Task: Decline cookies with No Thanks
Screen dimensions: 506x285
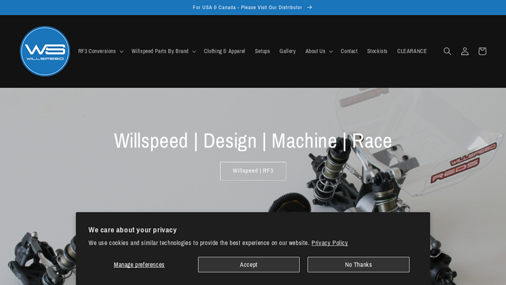Action: [358, 264]
